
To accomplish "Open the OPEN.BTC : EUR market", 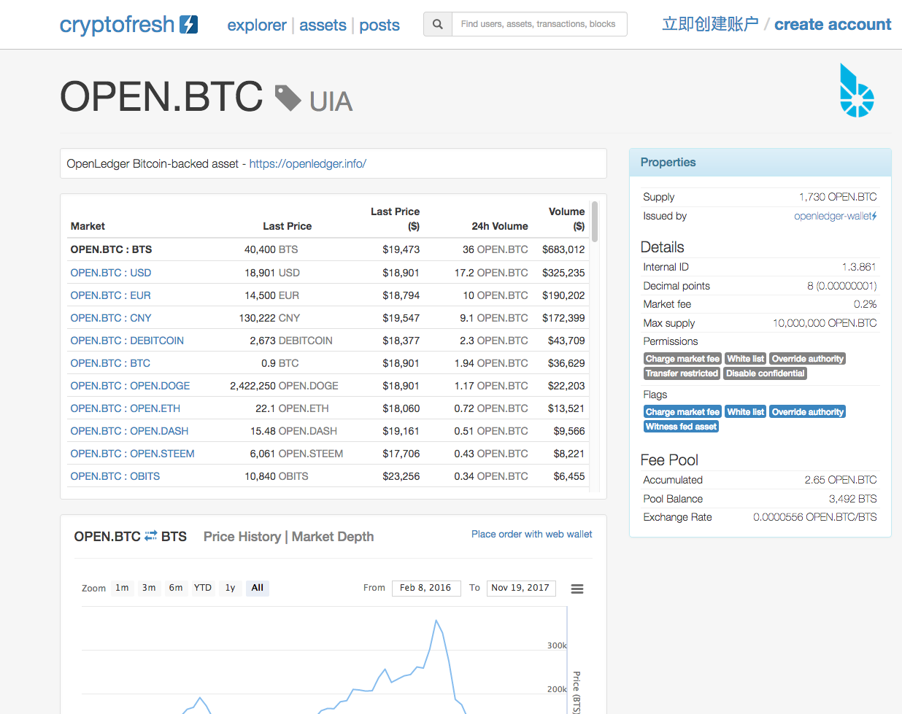I will tap(111, 295).
